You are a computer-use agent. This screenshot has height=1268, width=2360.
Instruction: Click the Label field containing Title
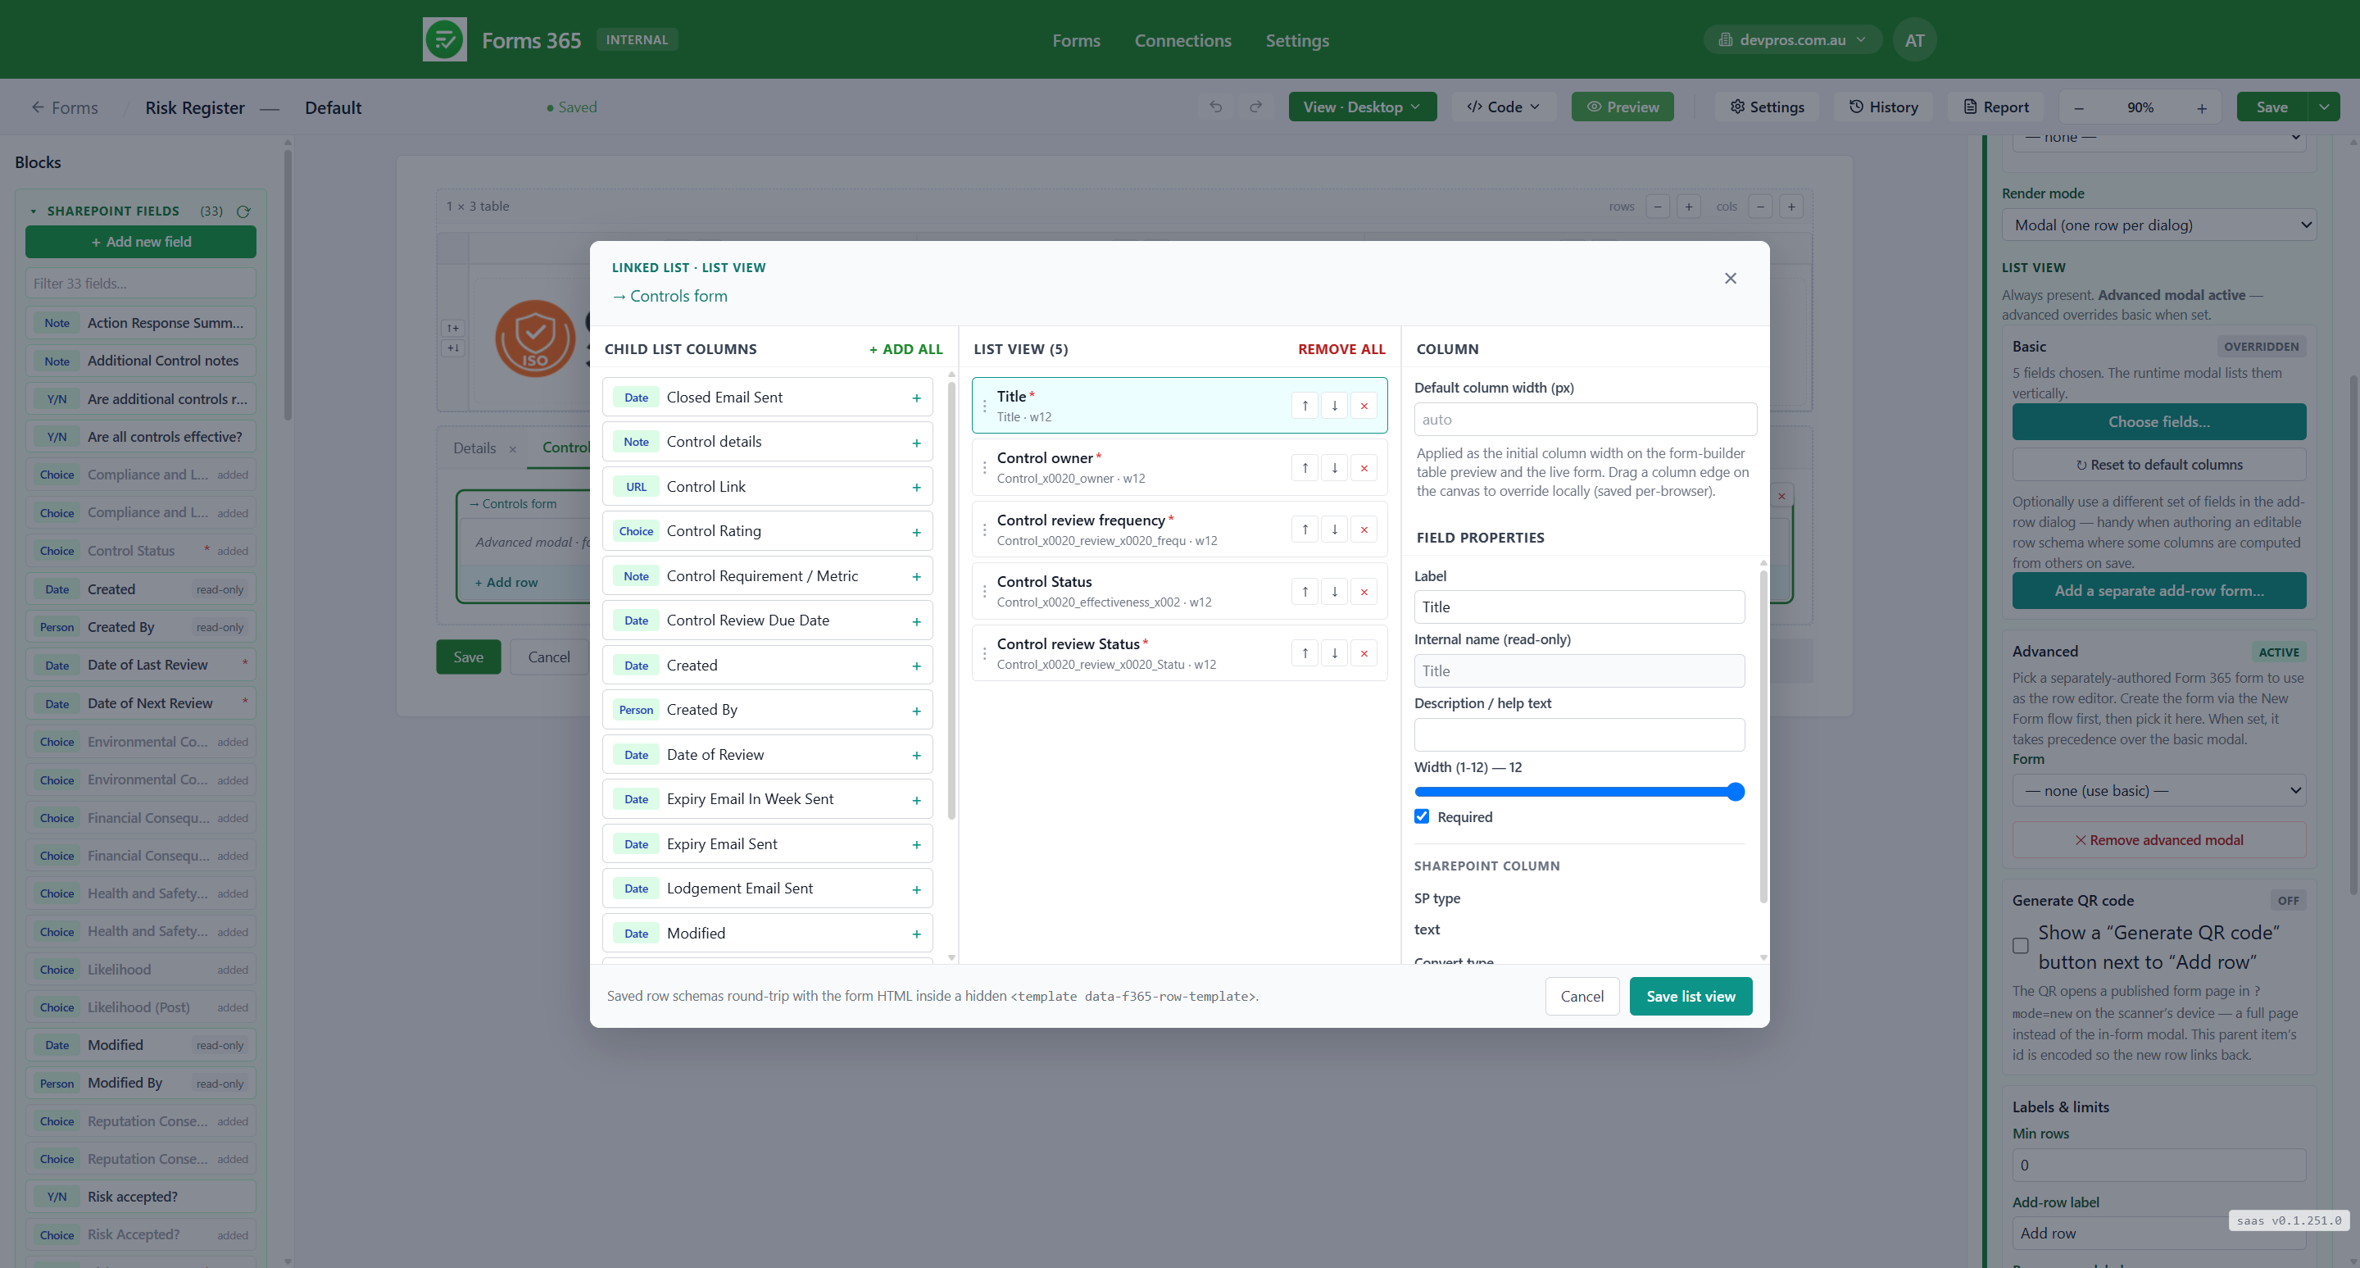pos(1578,607)
